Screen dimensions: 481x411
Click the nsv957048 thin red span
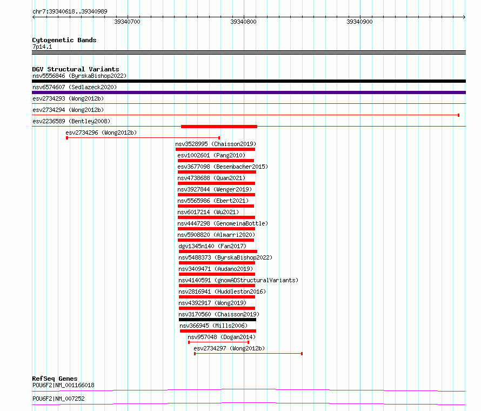click(218, 342)
